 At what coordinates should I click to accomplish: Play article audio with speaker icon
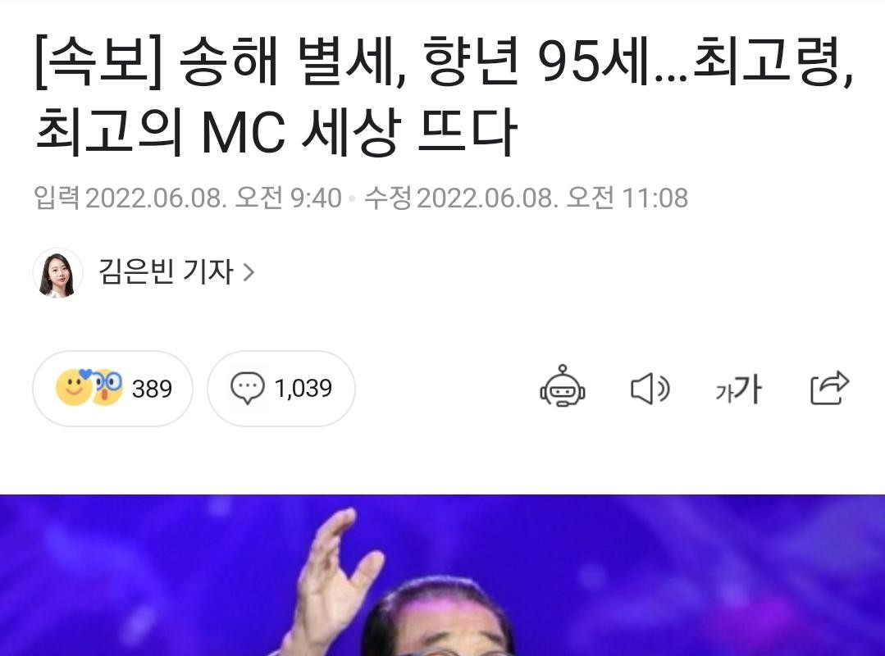pyautogui.click(x=650, y=389)
